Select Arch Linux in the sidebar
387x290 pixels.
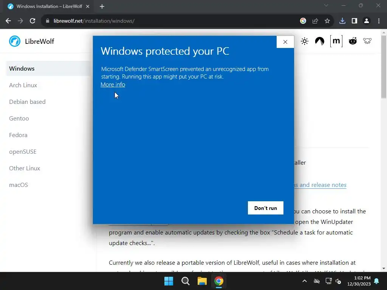23,85
